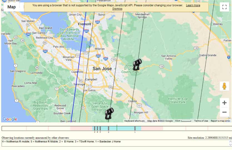Screen dimensions: 232x150
Task: Toggle fullscreen map view
Action: point(224,7)
